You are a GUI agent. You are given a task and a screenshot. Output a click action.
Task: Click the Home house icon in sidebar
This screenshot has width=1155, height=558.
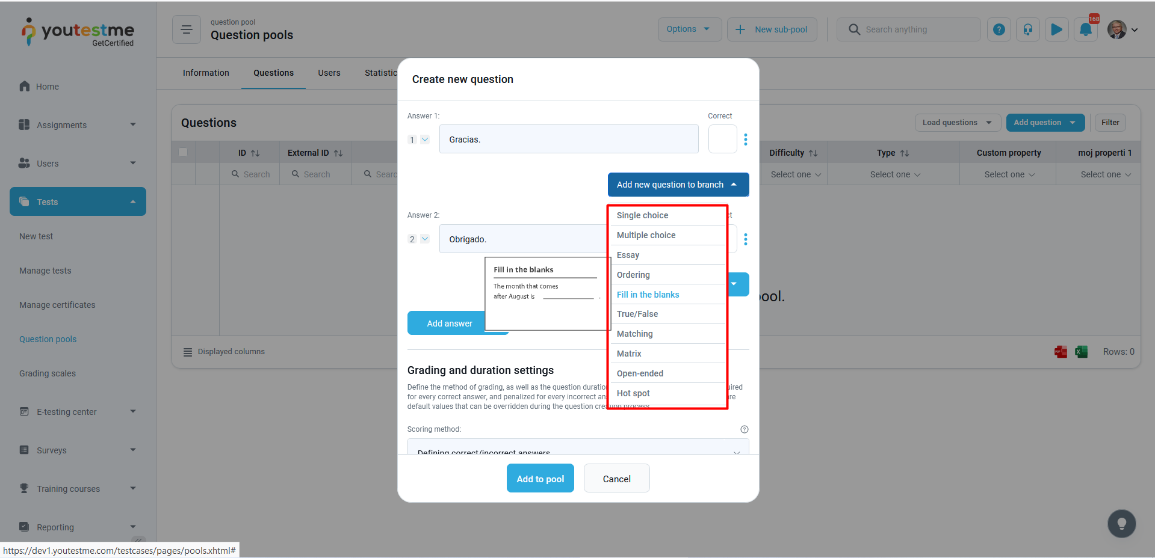tap(25, 86)
